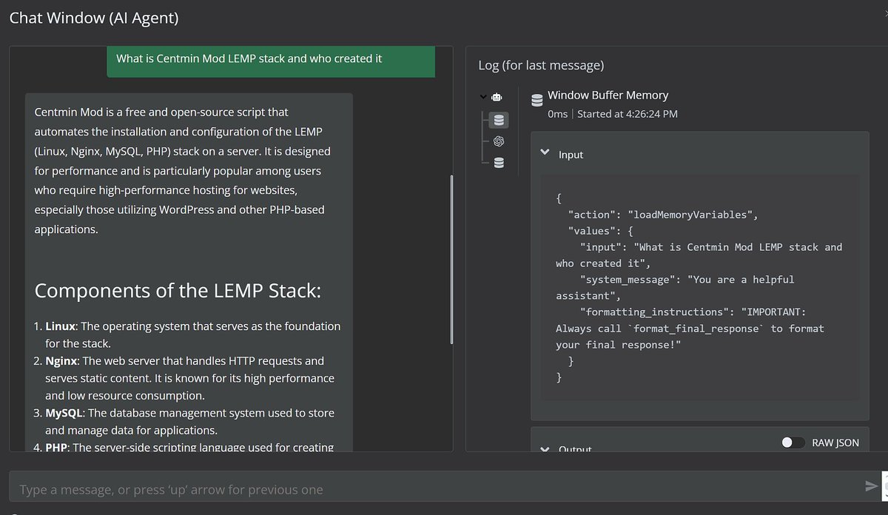This screenshot has width=888, height=515.
Task: Click the 'Input' section label
Action: click(x=571, y=155)
